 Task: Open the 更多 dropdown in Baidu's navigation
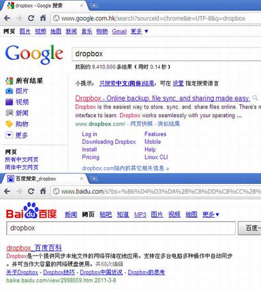tap(211, 214)
